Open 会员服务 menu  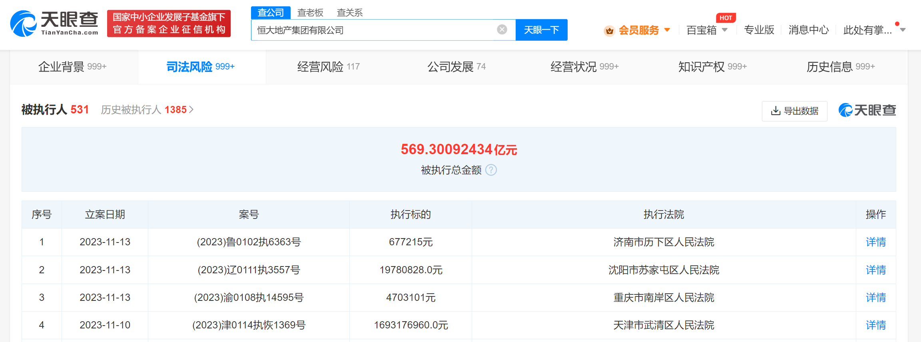(x=638, y=30)
